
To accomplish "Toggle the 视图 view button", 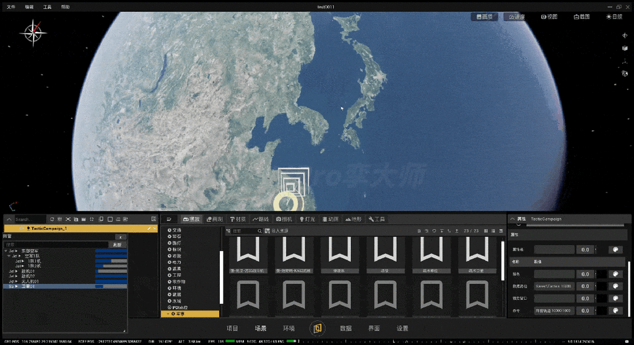I will 549,17.
